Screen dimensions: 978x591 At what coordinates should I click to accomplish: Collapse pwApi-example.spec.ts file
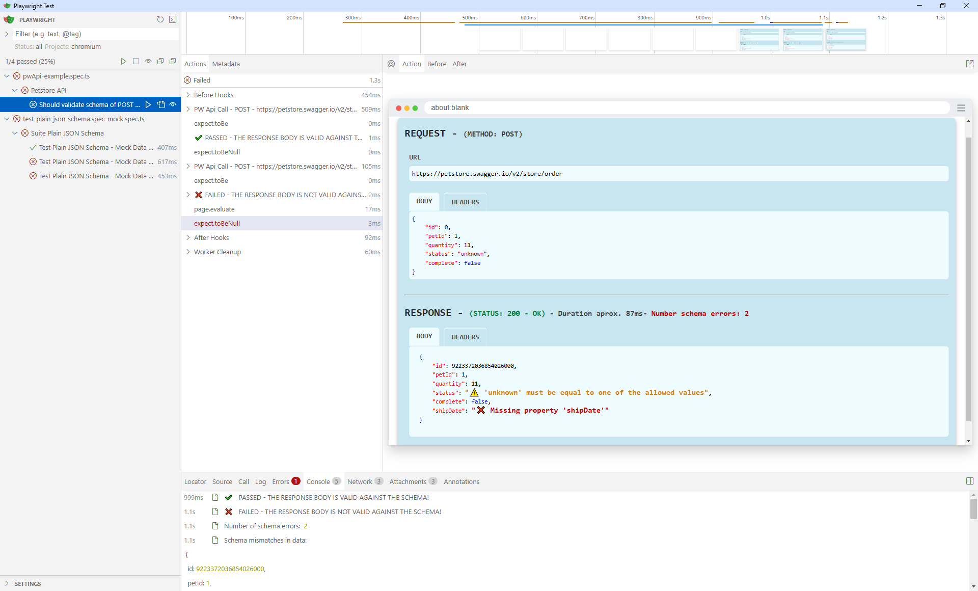(x=7, y=76)
